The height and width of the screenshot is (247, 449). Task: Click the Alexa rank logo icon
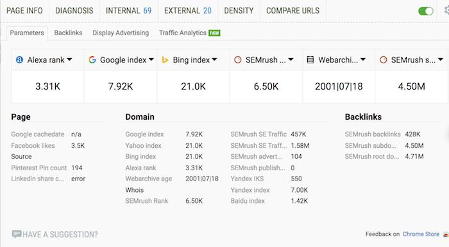(19, 60)
